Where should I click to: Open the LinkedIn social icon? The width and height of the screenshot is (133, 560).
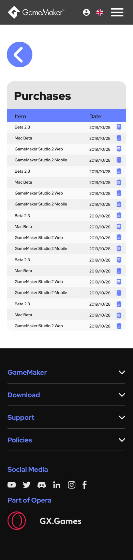pyautogui.click(x=57, y=485)
